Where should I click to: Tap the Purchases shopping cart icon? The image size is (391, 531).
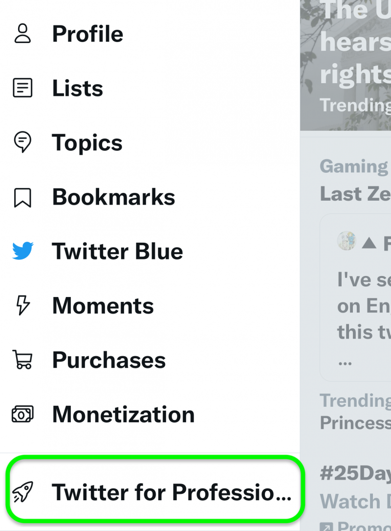pos(22,360)
